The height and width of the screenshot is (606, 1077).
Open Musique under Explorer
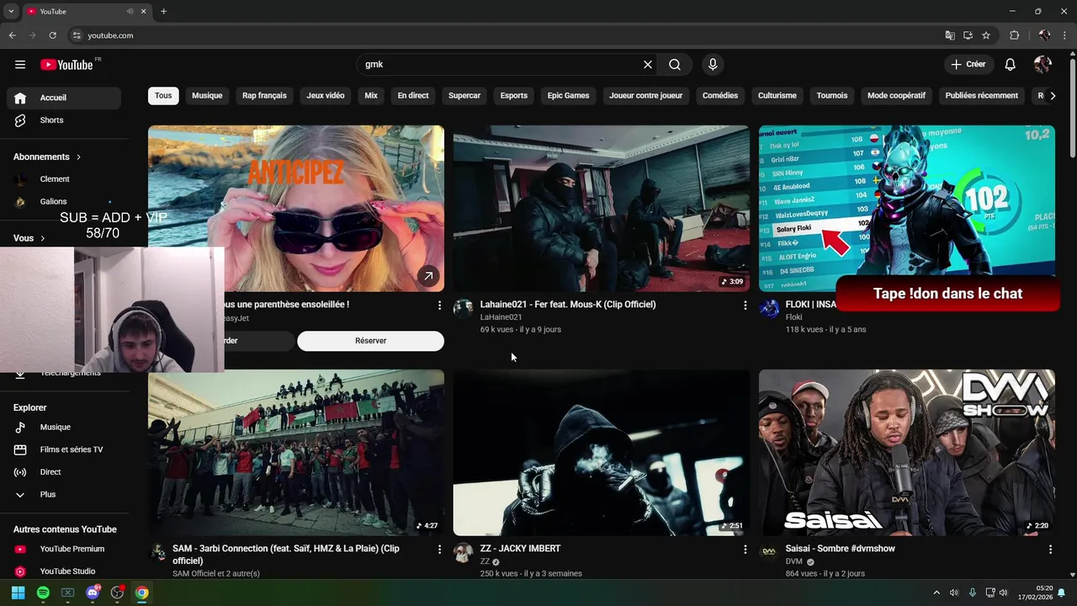pyautogui.click(x=64, y=428)
